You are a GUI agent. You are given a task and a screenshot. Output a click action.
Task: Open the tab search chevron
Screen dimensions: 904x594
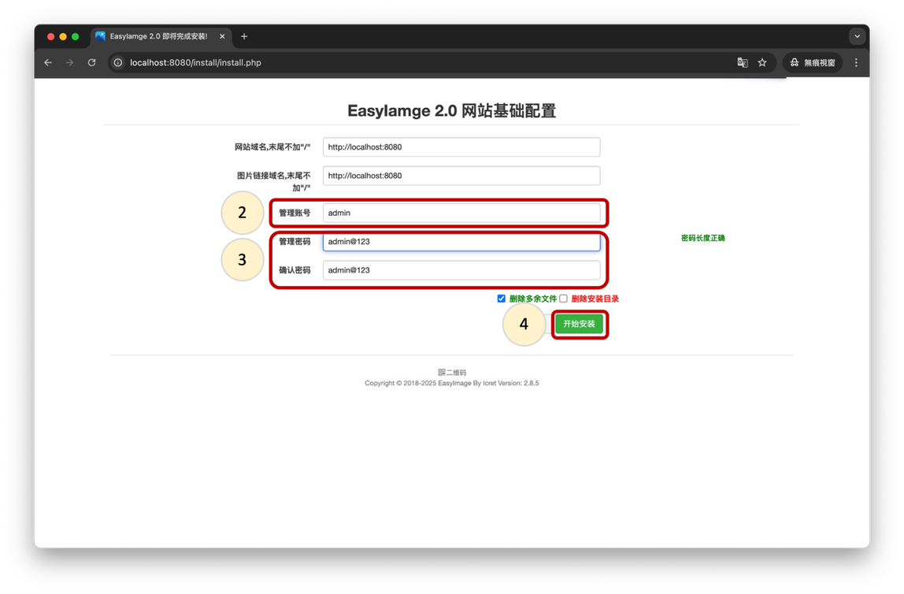858,35
